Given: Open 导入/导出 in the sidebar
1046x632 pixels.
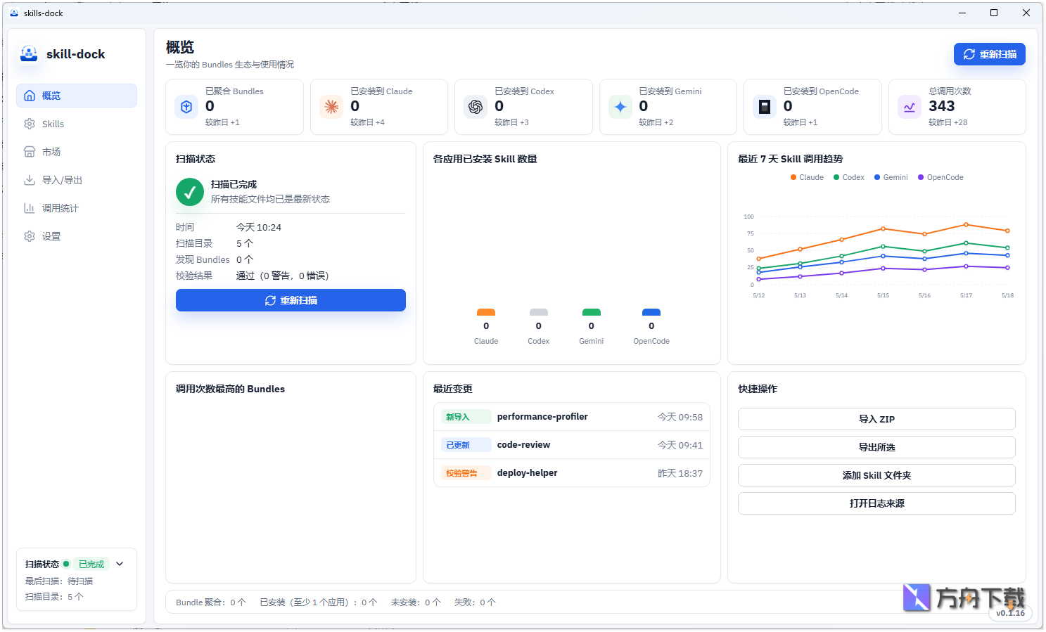Looking at the screenshot, I should pos(77,180).
